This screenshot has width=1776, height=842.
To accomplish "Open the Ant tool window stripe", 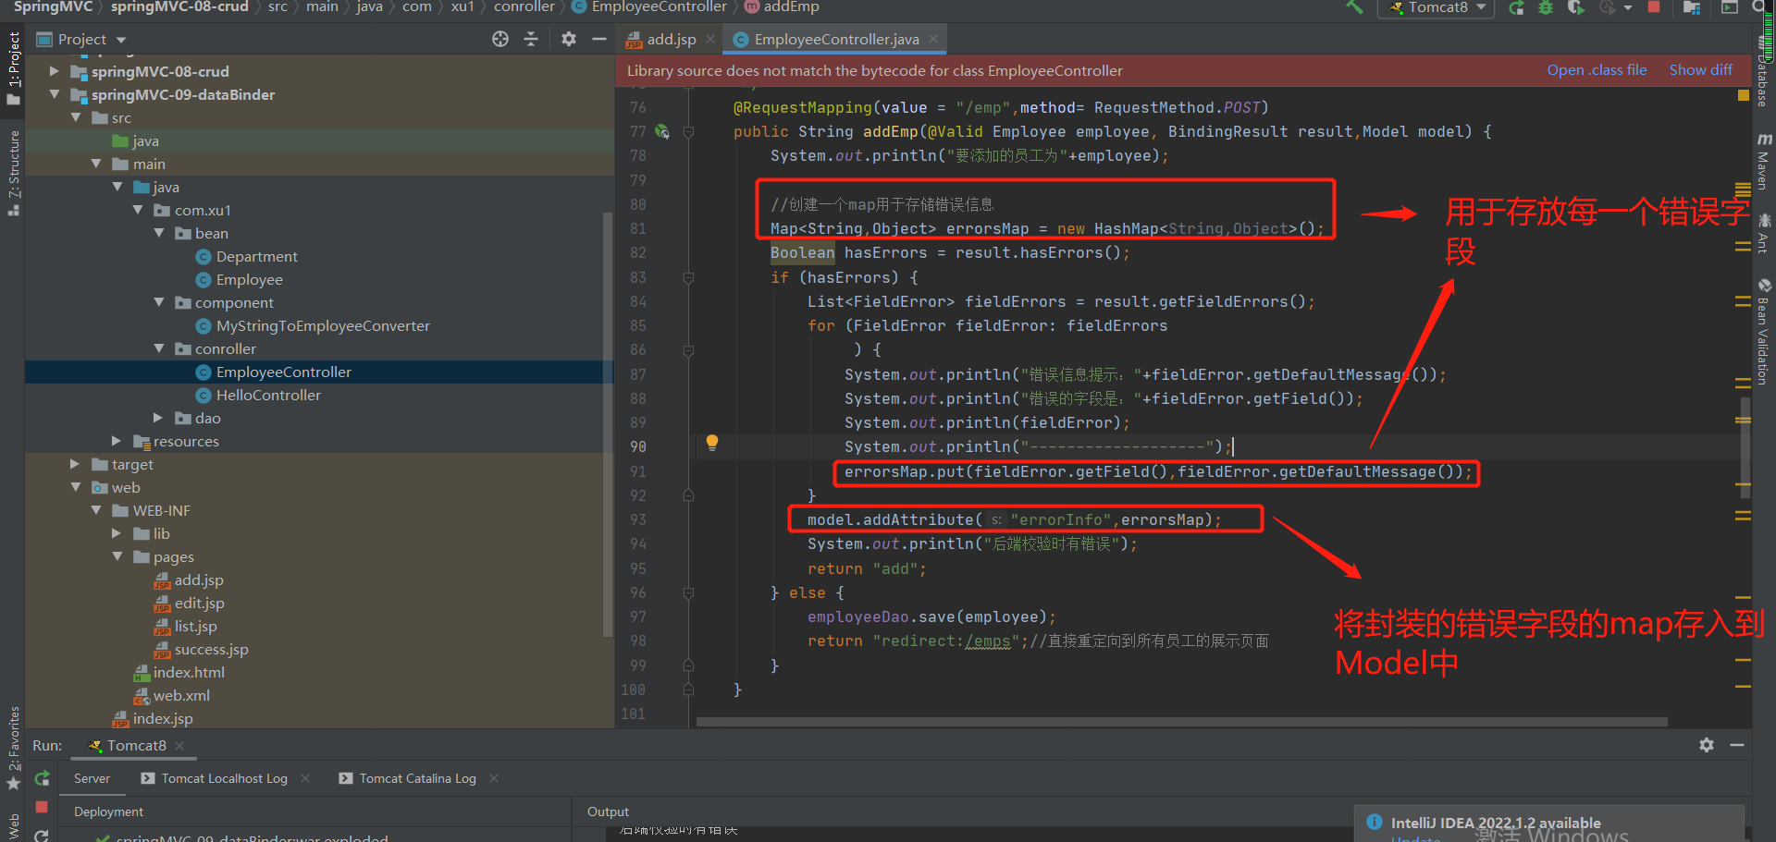I will [x=1763, y=235].
